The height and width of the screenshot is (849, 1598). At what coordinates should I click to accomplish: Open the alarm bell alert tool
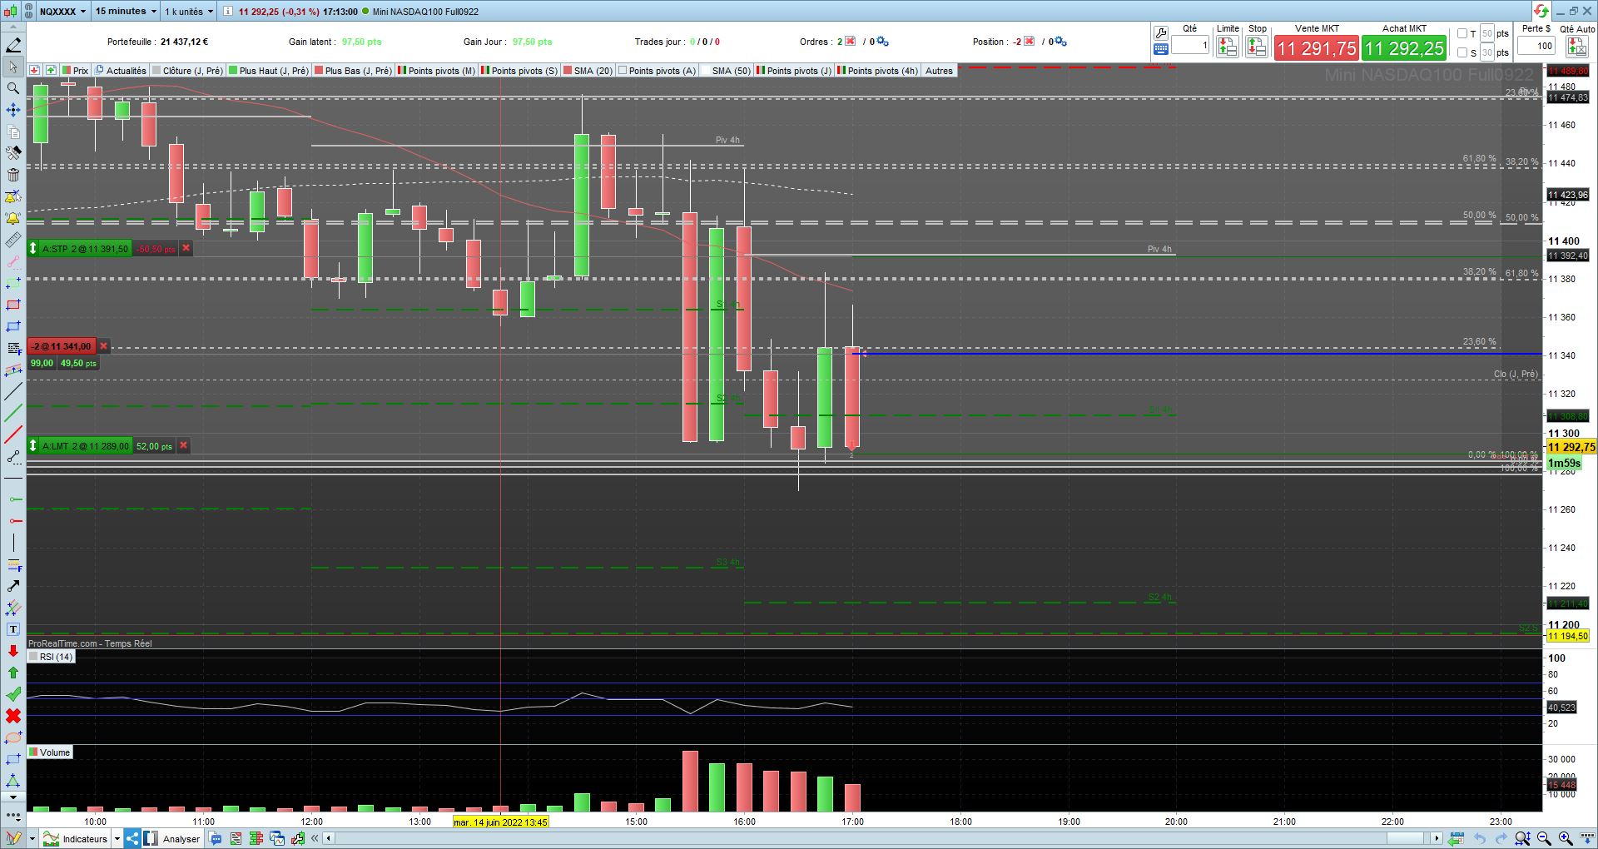pos(13,218)
